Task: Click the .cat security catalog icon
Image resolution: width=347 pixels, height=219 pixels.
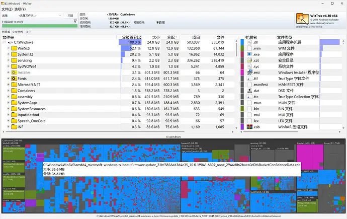Action: (249, 60)
